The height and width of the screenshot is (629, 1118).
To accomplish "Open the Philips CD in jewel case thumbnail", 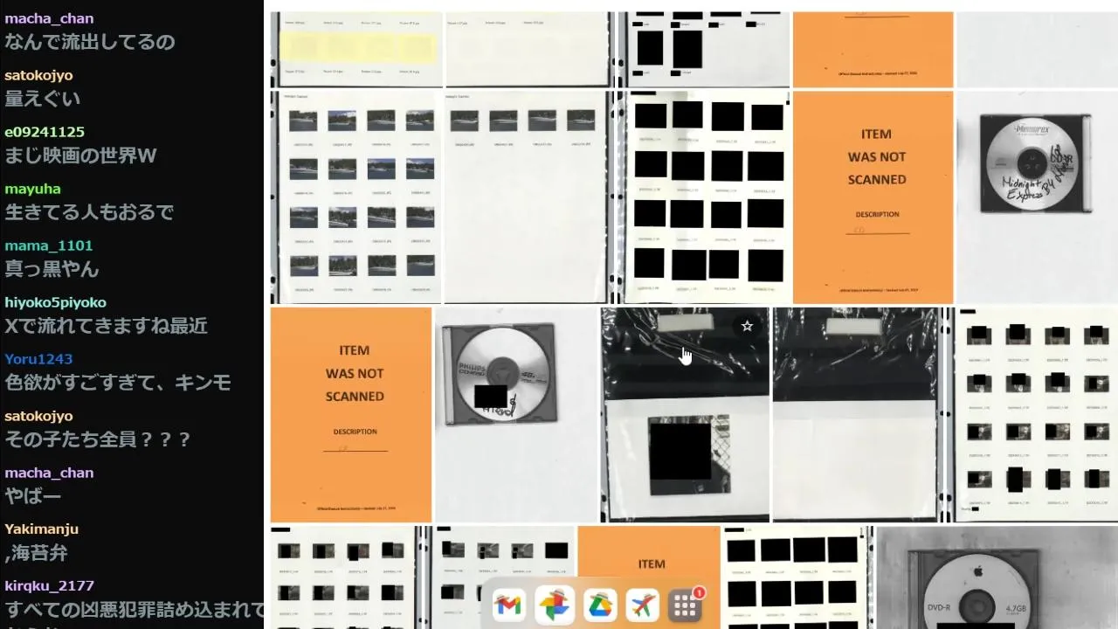I will click(x=516, y=414).
